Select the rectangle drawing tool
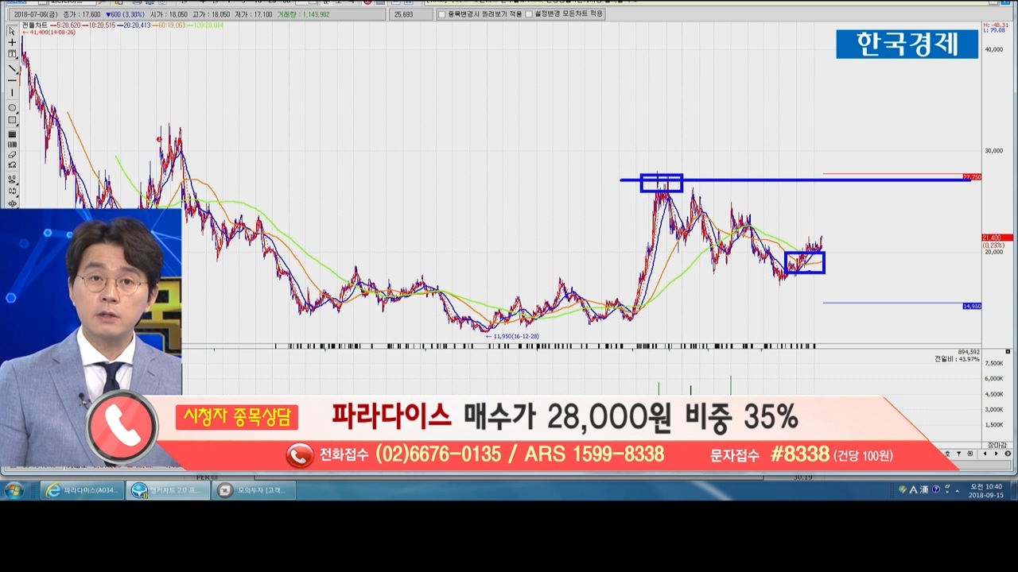Image resolution: width=1018 pixels, height=572 pixels. point(12,120)
